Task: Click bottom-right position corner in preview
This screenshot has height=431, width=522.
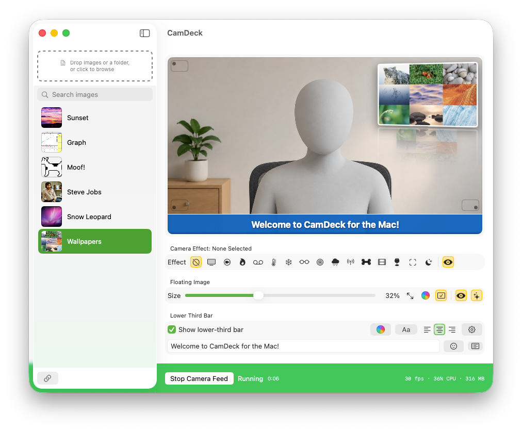Action: (470, 205)
